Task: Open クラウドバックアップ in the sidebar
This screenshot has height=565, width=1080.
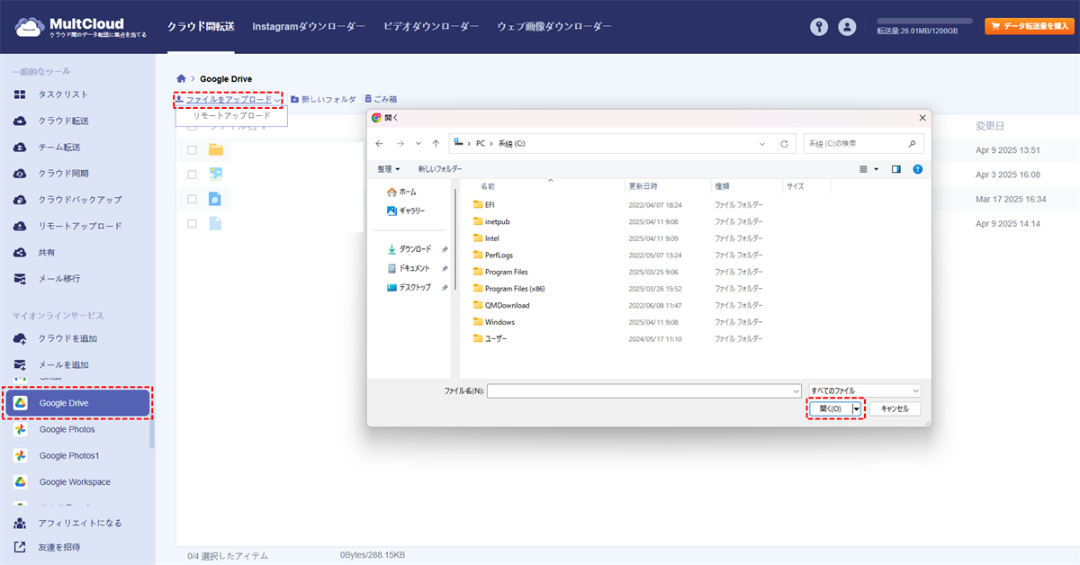Action: 77,200
